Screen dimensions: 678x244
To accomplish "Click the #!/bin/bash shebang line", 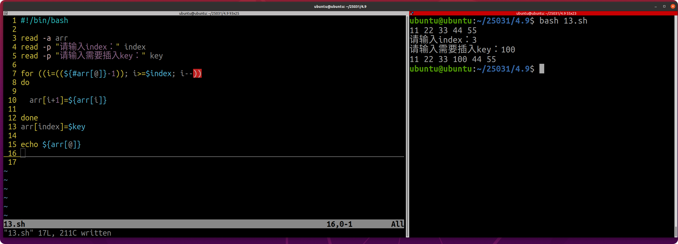I will click(44, 20).
